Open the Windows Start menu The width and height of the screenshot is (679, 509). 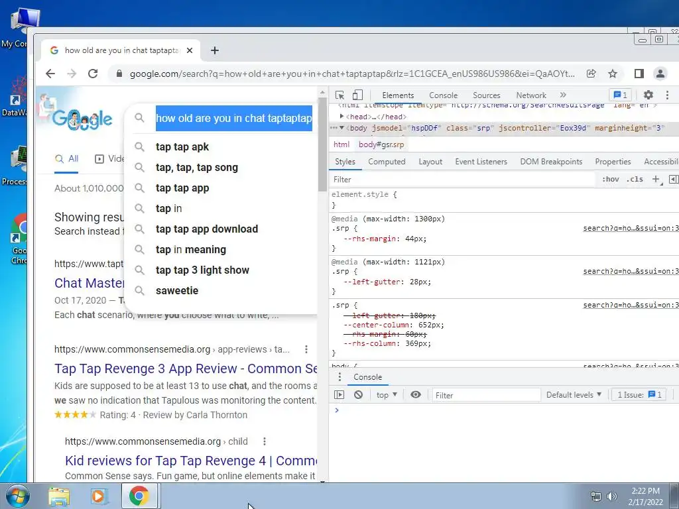[17, 496]
